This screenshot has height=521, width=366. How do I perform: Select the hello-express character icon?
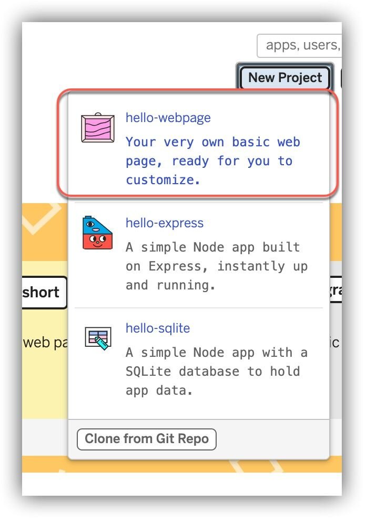point(97,233)
